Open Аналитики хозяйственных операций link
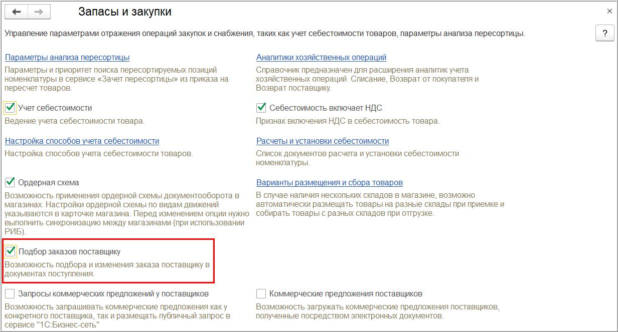Image resolution: width=618 pixels, height=332 pixels. [321, 57]
